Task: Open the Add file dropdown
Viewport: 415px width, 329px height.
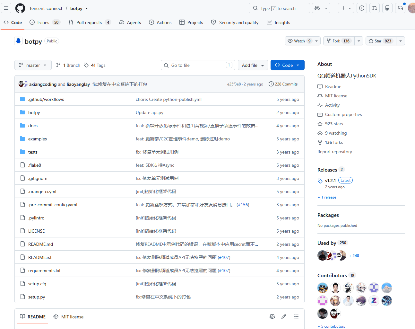Action: pos(253,65)
